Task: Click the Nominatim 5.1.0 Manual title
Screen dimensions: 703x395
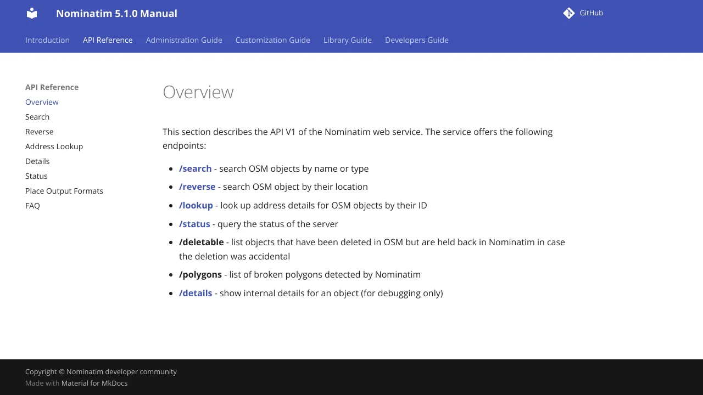Action: [x=116, y=13]
